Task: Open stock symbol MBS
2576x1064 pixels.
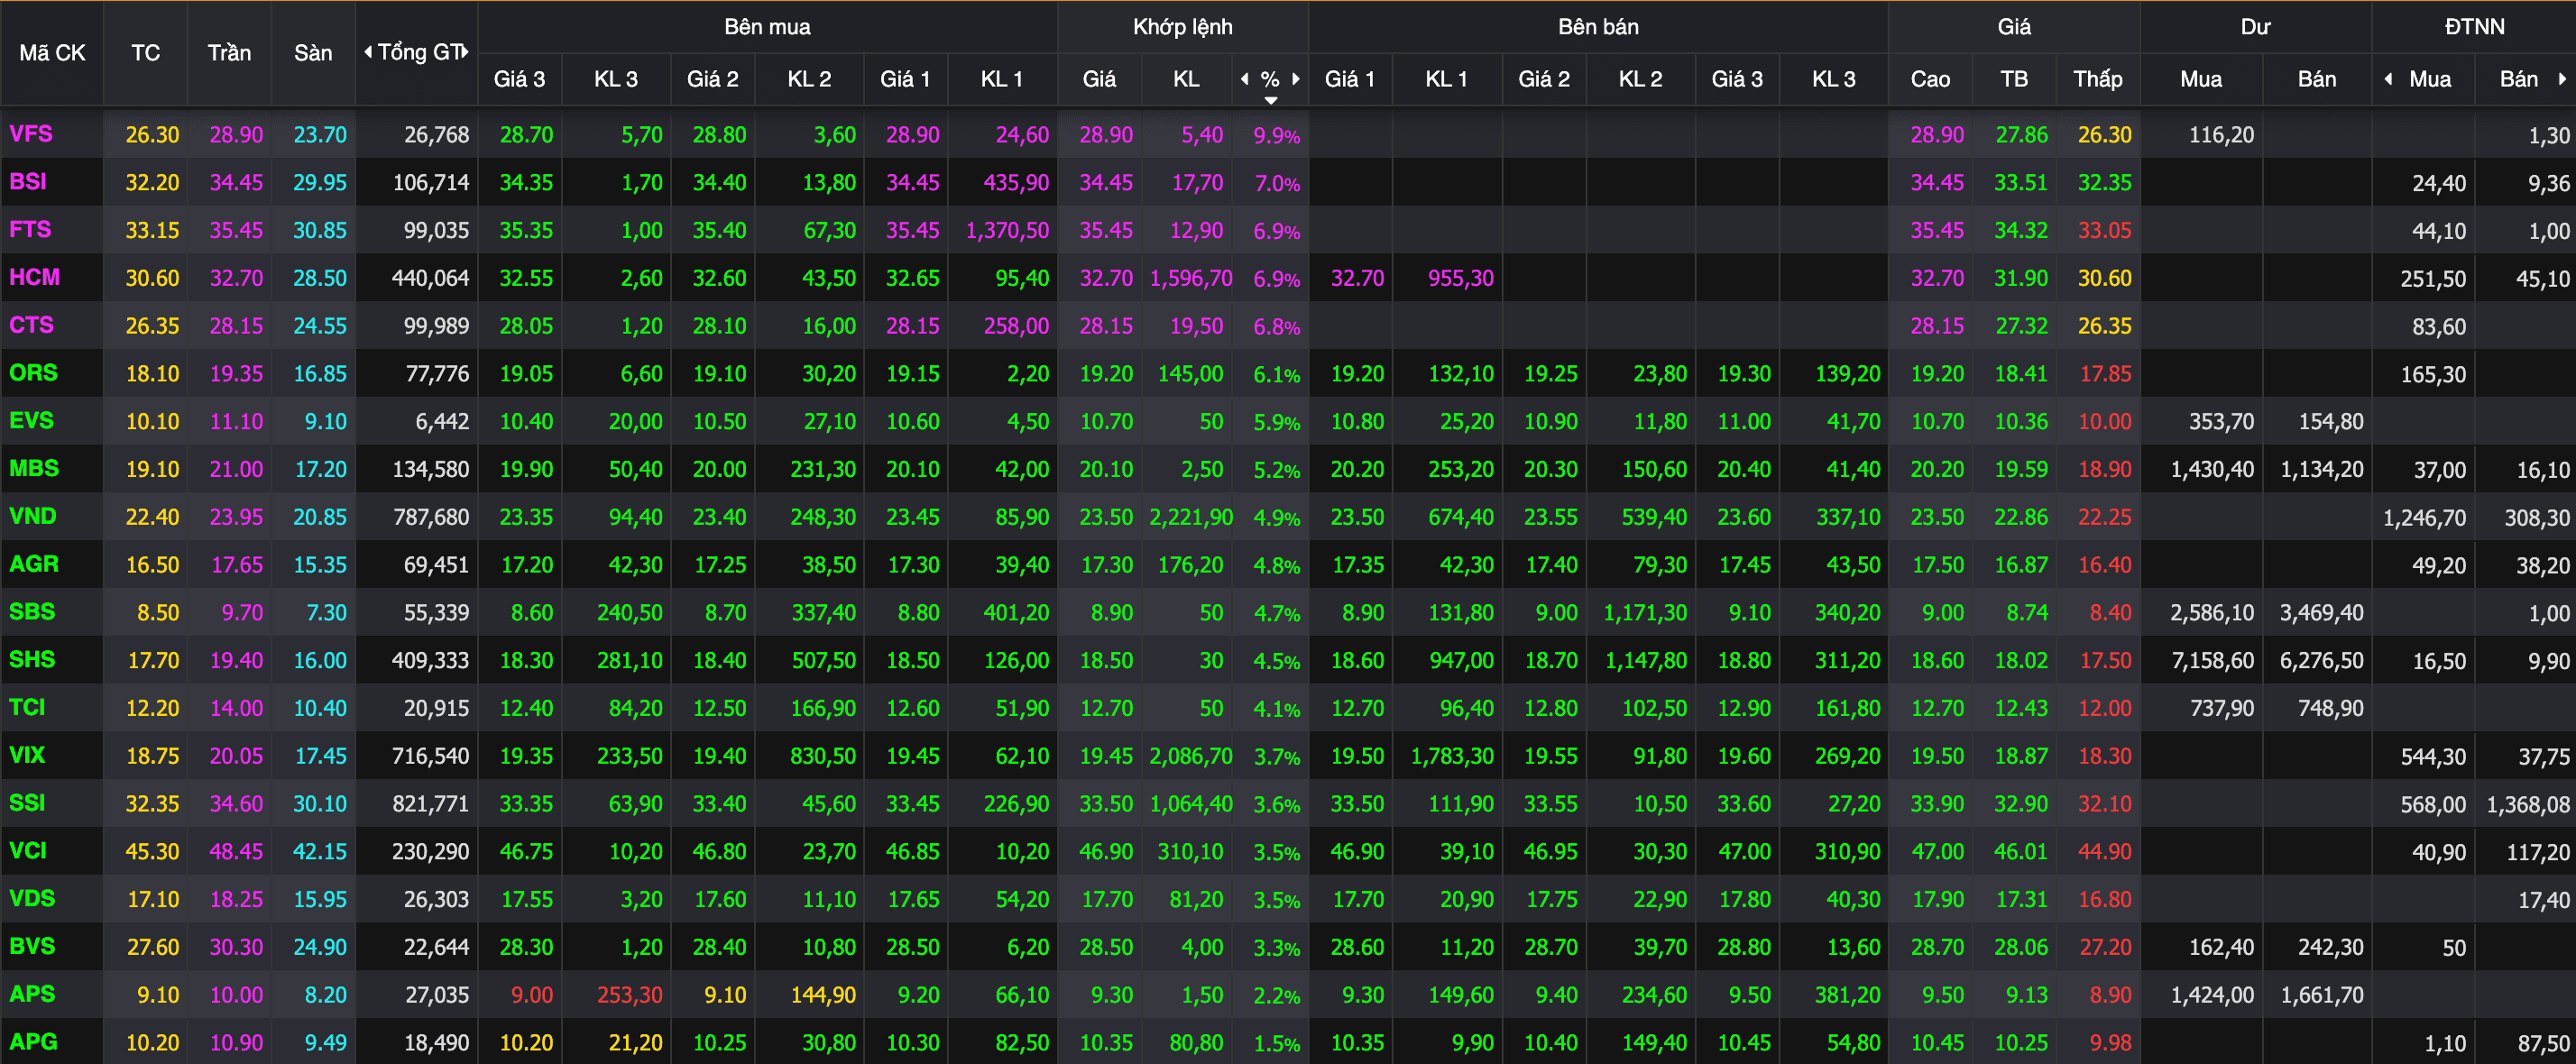Action: tap(34, 468)
